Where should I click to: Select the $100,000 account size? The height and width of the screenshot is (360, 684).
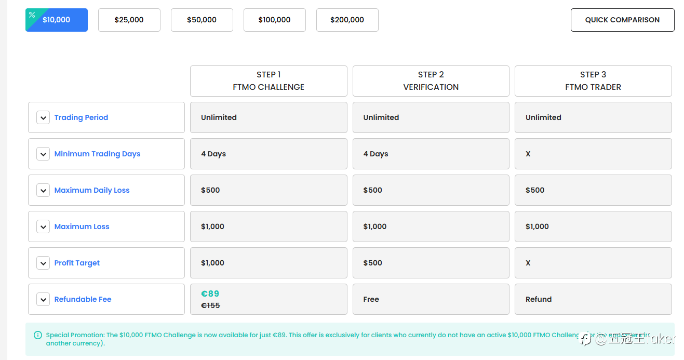click(275, 20)
